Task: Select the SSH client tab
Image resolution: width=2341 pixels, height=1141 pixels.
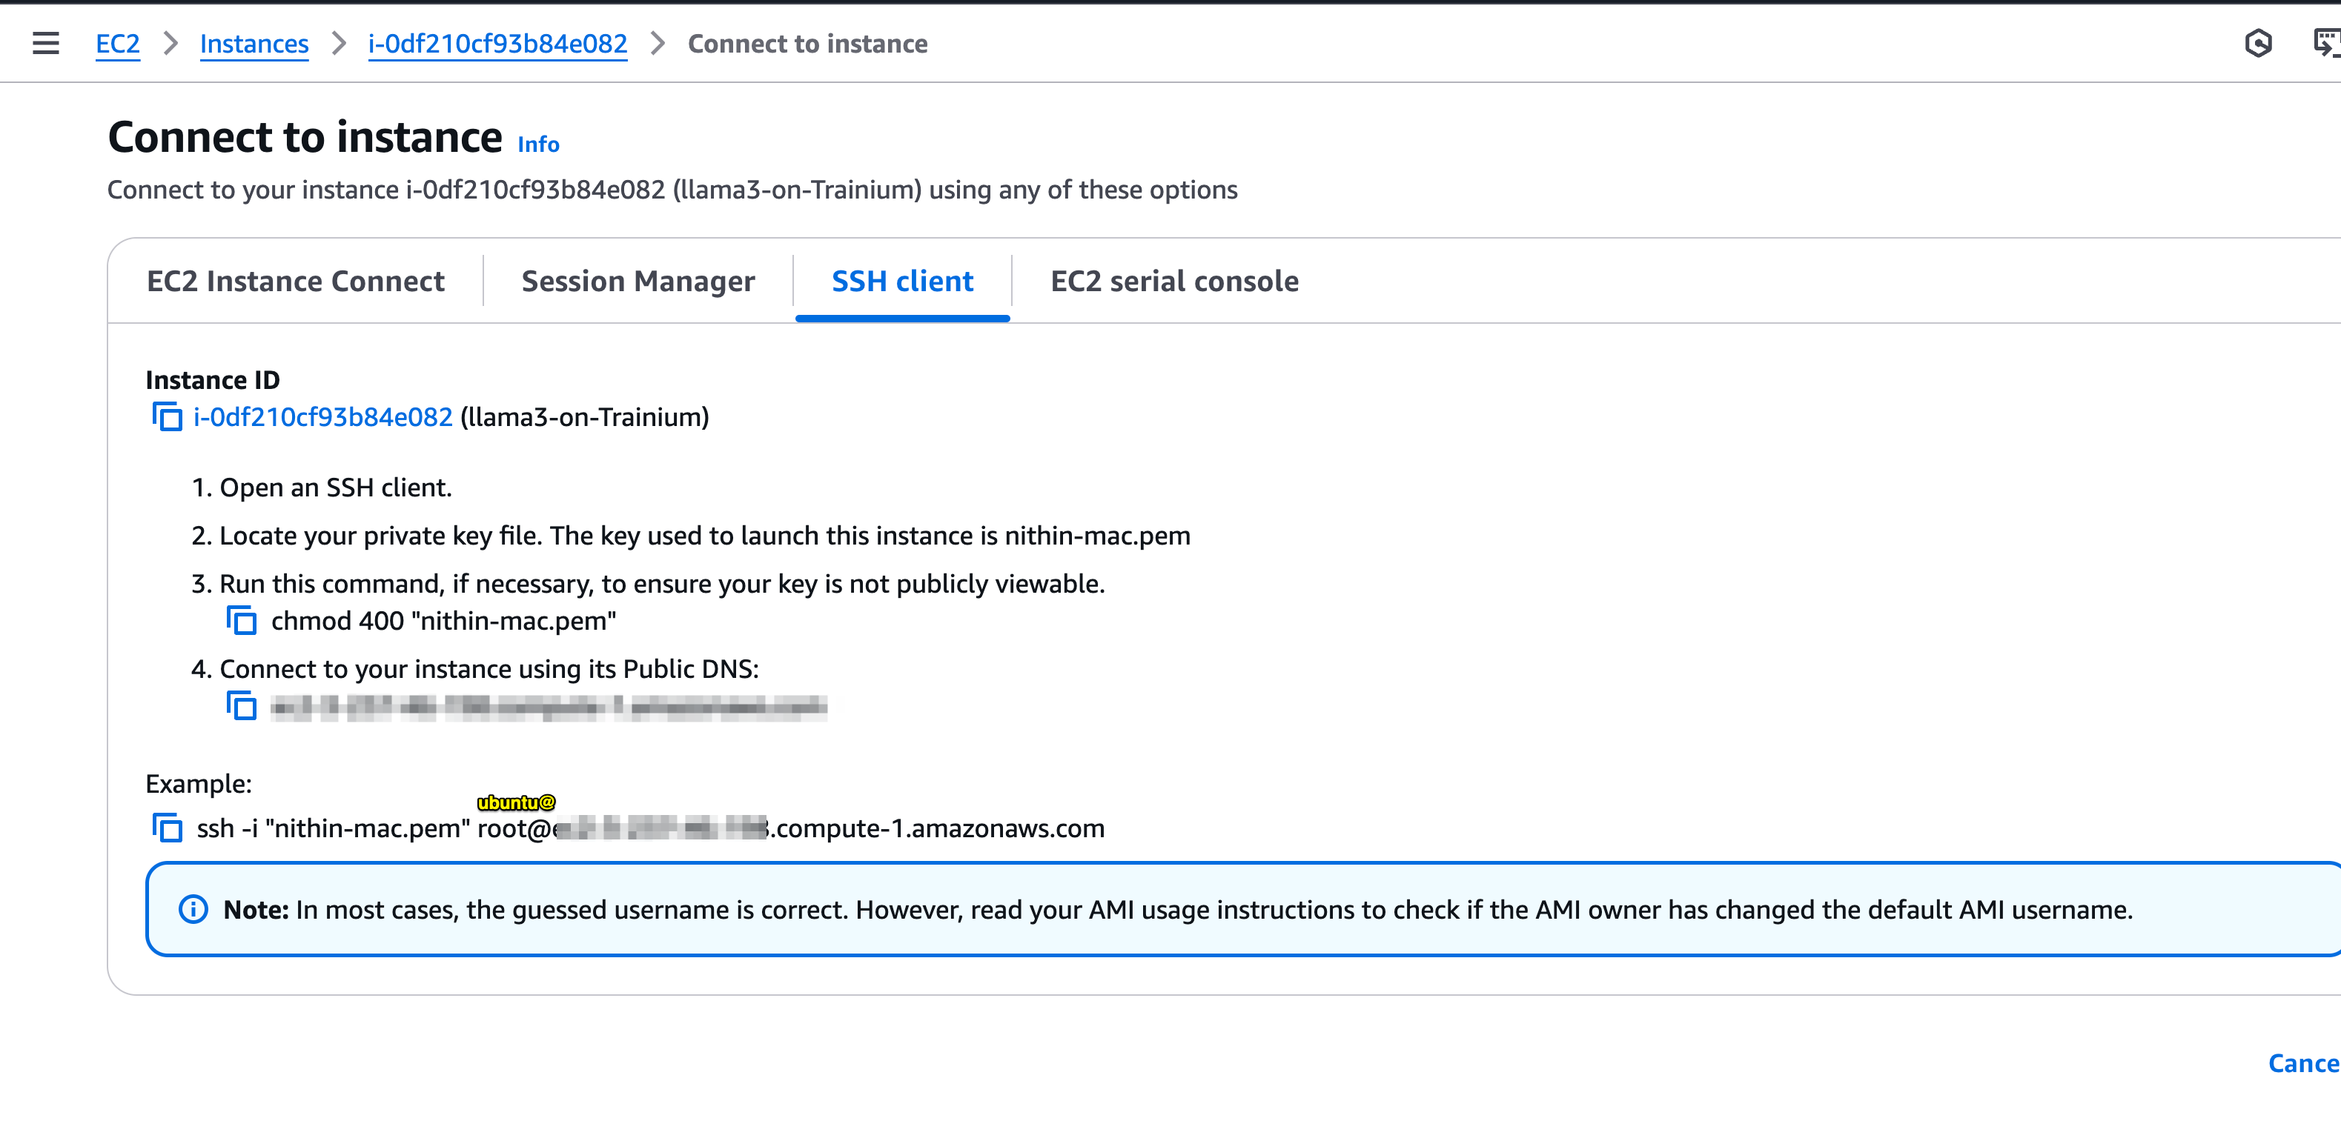Action: (902, 282)
